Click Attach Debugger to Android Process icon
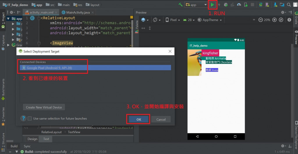This screenshot has height=154, width=298. tap(246, 5)
